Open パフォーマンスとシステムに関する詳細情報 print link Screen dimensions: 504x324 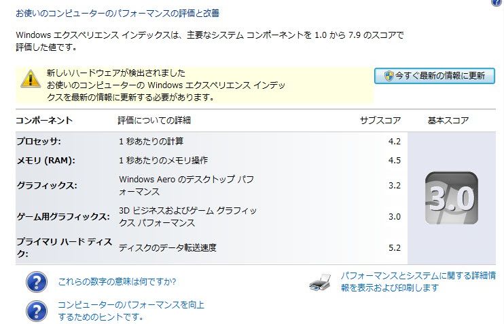418,282
